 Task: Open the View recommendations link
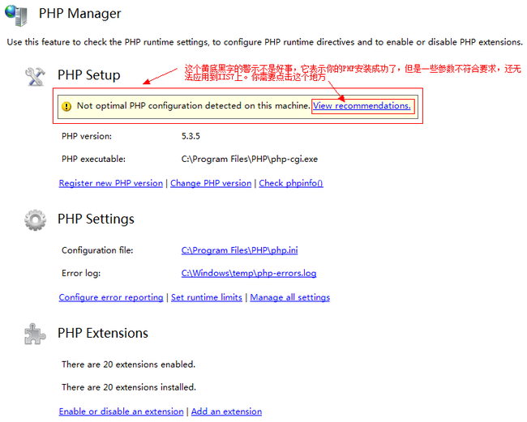(362, 106)
